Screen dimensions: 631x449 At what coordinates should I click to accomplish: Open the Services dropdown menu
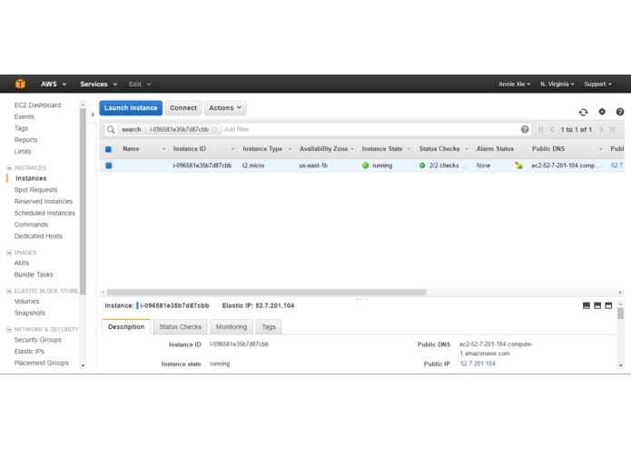pos(99,84)
